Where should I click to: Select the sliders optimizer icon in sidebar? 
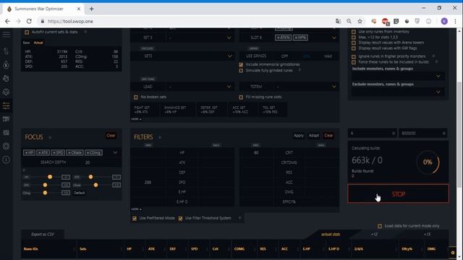pos(7,105)
